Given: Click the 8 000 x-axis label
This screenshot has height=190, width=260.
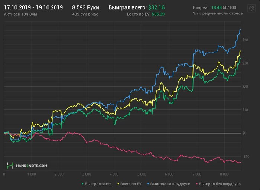Looking at the screenshot, I should point(224,174).
